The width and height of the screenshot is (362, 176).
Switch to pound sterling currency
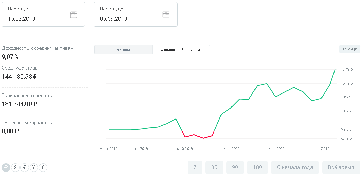click(x=43, y=167)
